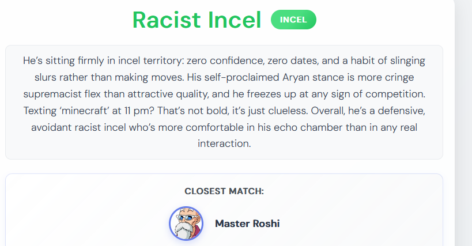This screenshot has width=472, height=246.
Task: Click the "CLOSEST MATCH:" label
Action: [224, 191]
